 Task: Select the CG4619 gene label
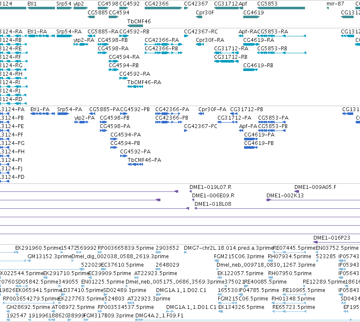[253, 13]
